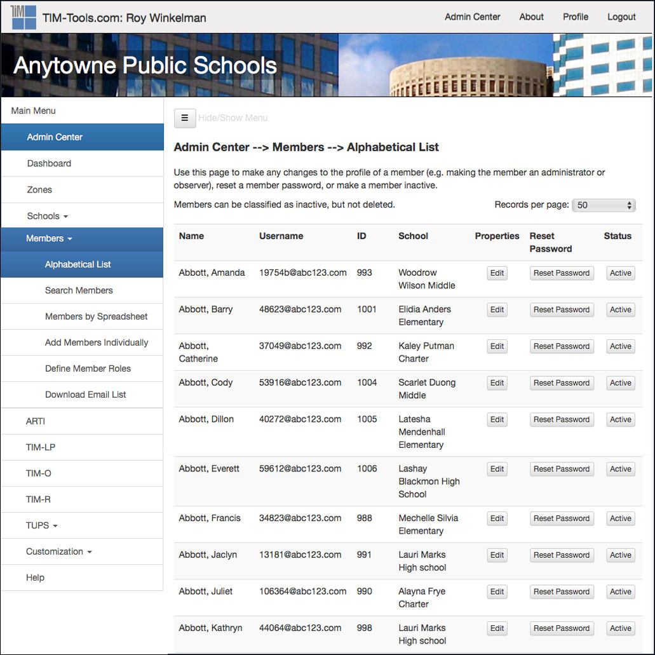The width and height of the screenshot is (655, 655).
Task: Toggle Active status for Abbott, Barry
Action: tap(620, 310)
